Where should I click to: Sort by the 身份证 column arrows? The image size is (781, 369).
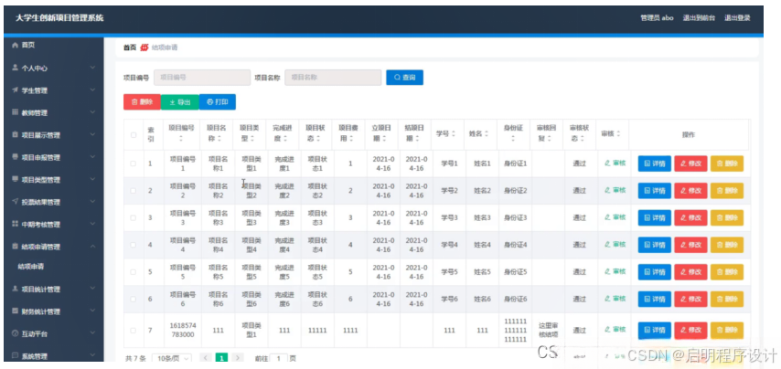pyautogui.click(x=515, y=141)
